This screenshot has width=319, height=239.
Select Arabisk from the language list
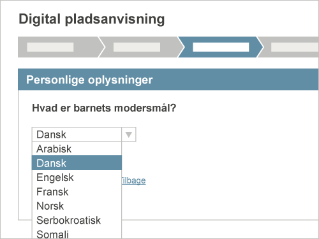77,148
